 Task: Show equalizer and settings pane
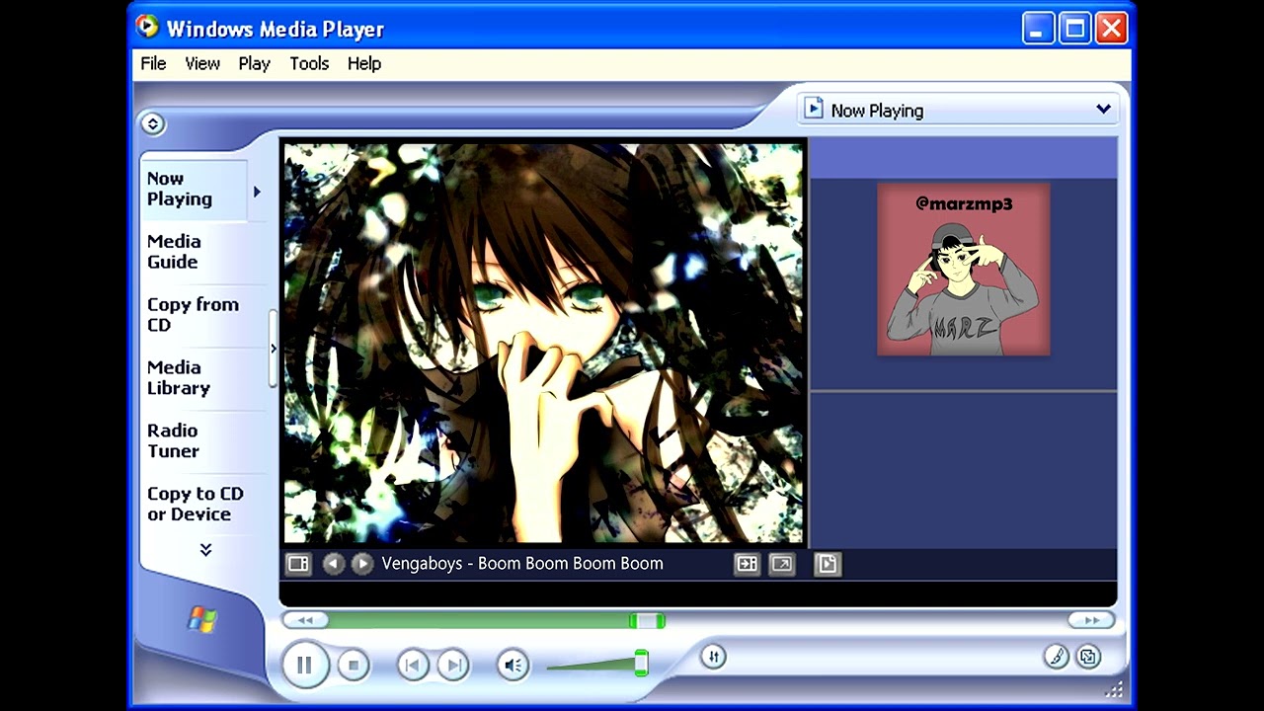pos(714,657)
